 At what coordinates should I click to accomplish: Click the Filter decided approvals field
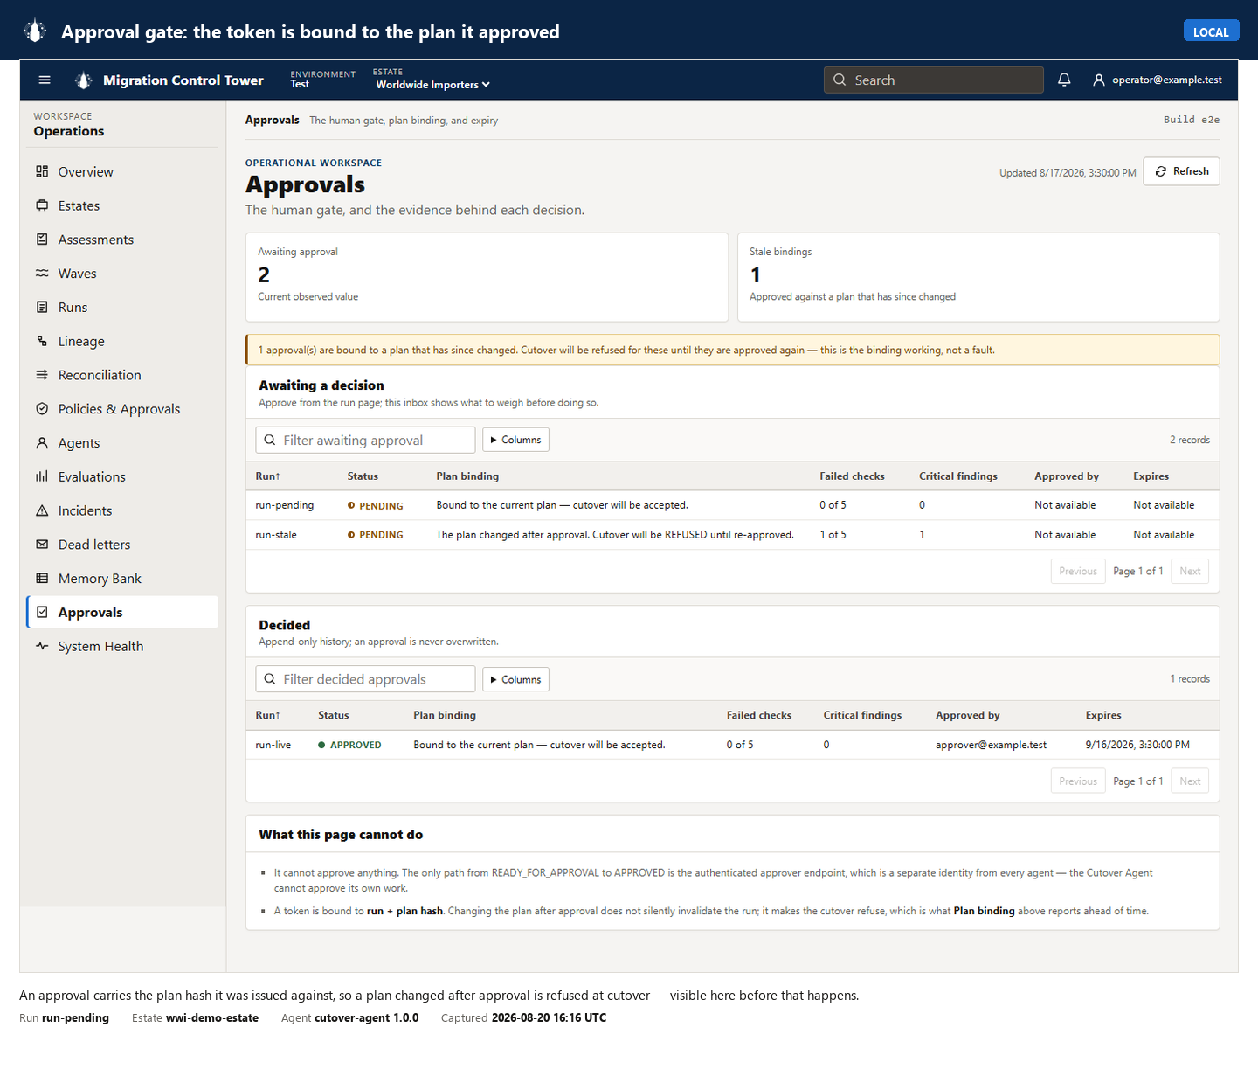(x=365, y=679)
